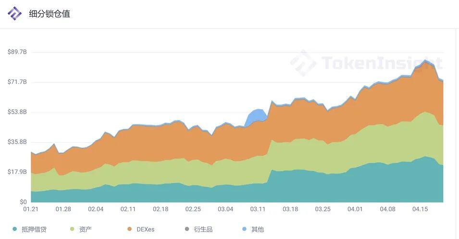Viewport: 459px width, 239px height.
Task: Toggle the 其他 legend series
Action: click(253, 229)
